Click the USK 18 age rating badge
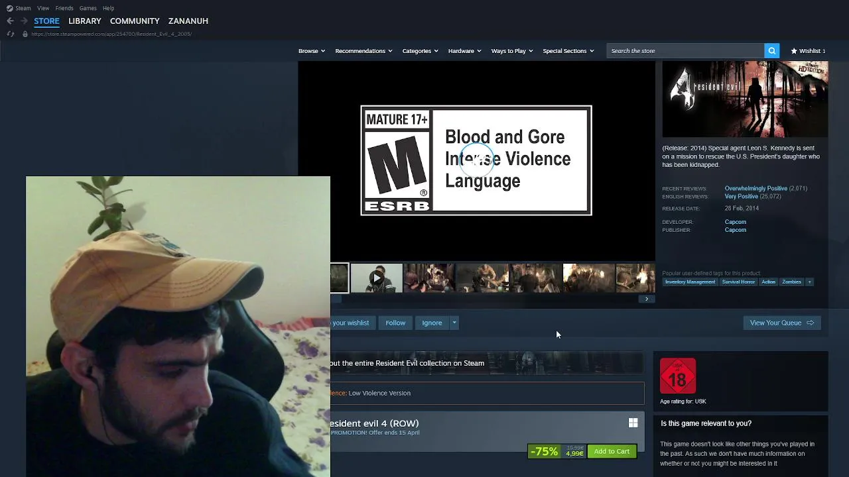Image resolution: width=849 pixels, height=477 pixels. point(678,376)
